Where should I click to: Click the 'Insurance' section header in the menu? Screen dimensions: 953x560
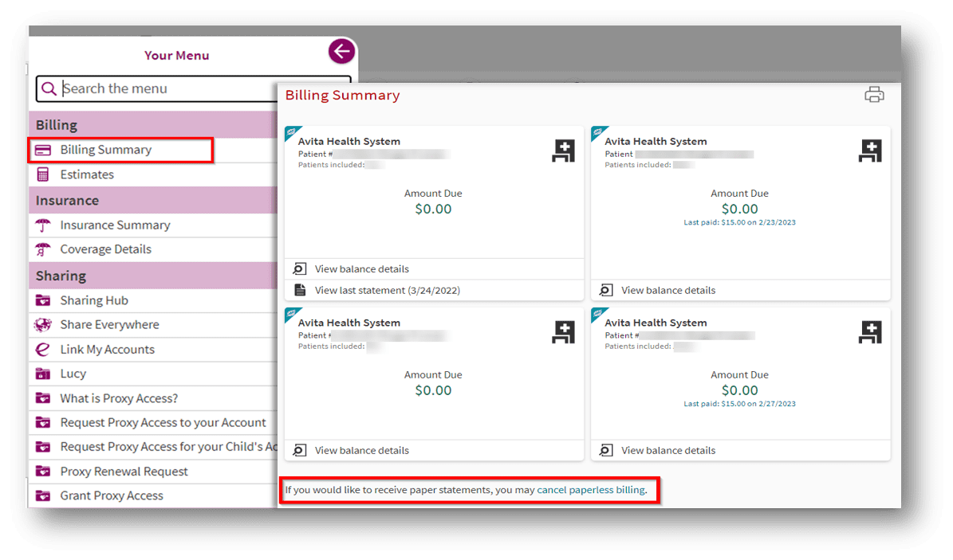(x=67, y=201)
